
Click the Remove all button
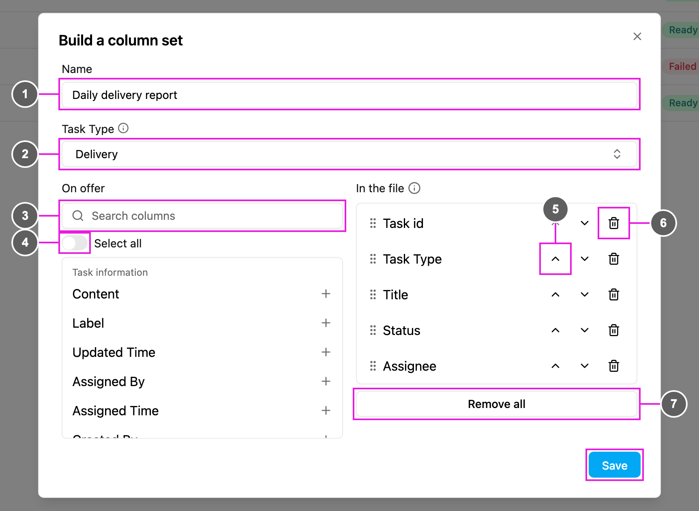pyautogui.click(x=497, y=404)
